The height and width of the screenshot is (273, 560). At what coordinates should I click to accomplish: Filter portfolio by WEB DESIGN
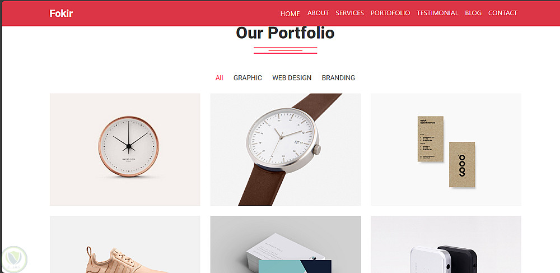[x=292, y=77]
